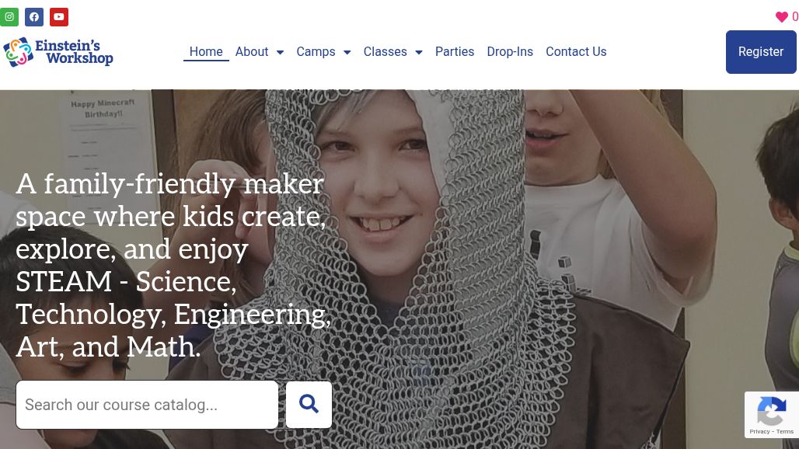Click the Register button
The width and height of the screenshot is (799, 449).
[761, 51]
